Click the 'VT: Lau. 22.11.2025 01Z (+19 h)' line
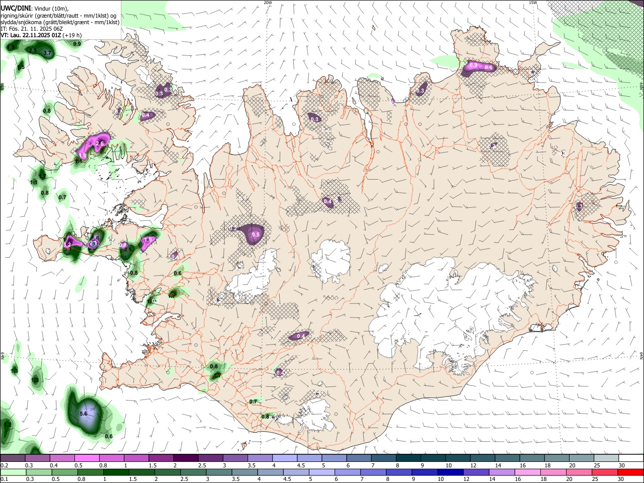The height and width of the screenshot is (483, 644). click(41, 35)
